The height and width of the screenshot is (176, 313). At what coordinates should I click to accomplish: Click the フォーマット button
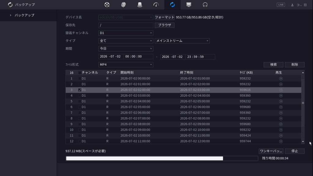[x=164, y=17]
